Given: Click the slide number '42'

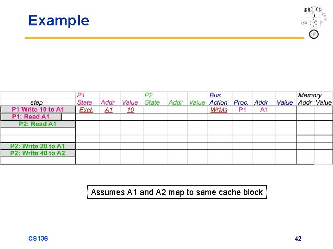Looking at the screenshot, I should click(x=298, y=239).
